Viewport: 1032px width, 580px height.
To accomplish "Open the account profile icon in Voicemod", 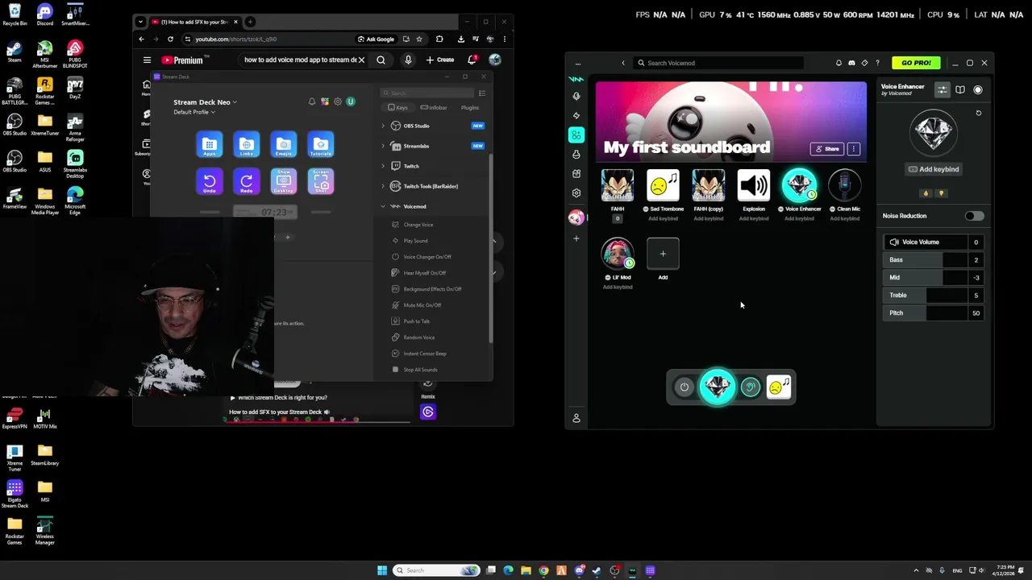I will point(576,418).
